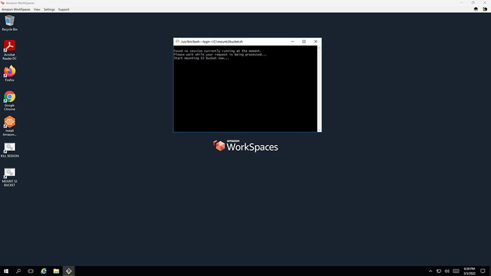The image size is (491, 276).
Task: Click the network connection status icon in WorkSpaces menu bar
Action: coord(476,10)
